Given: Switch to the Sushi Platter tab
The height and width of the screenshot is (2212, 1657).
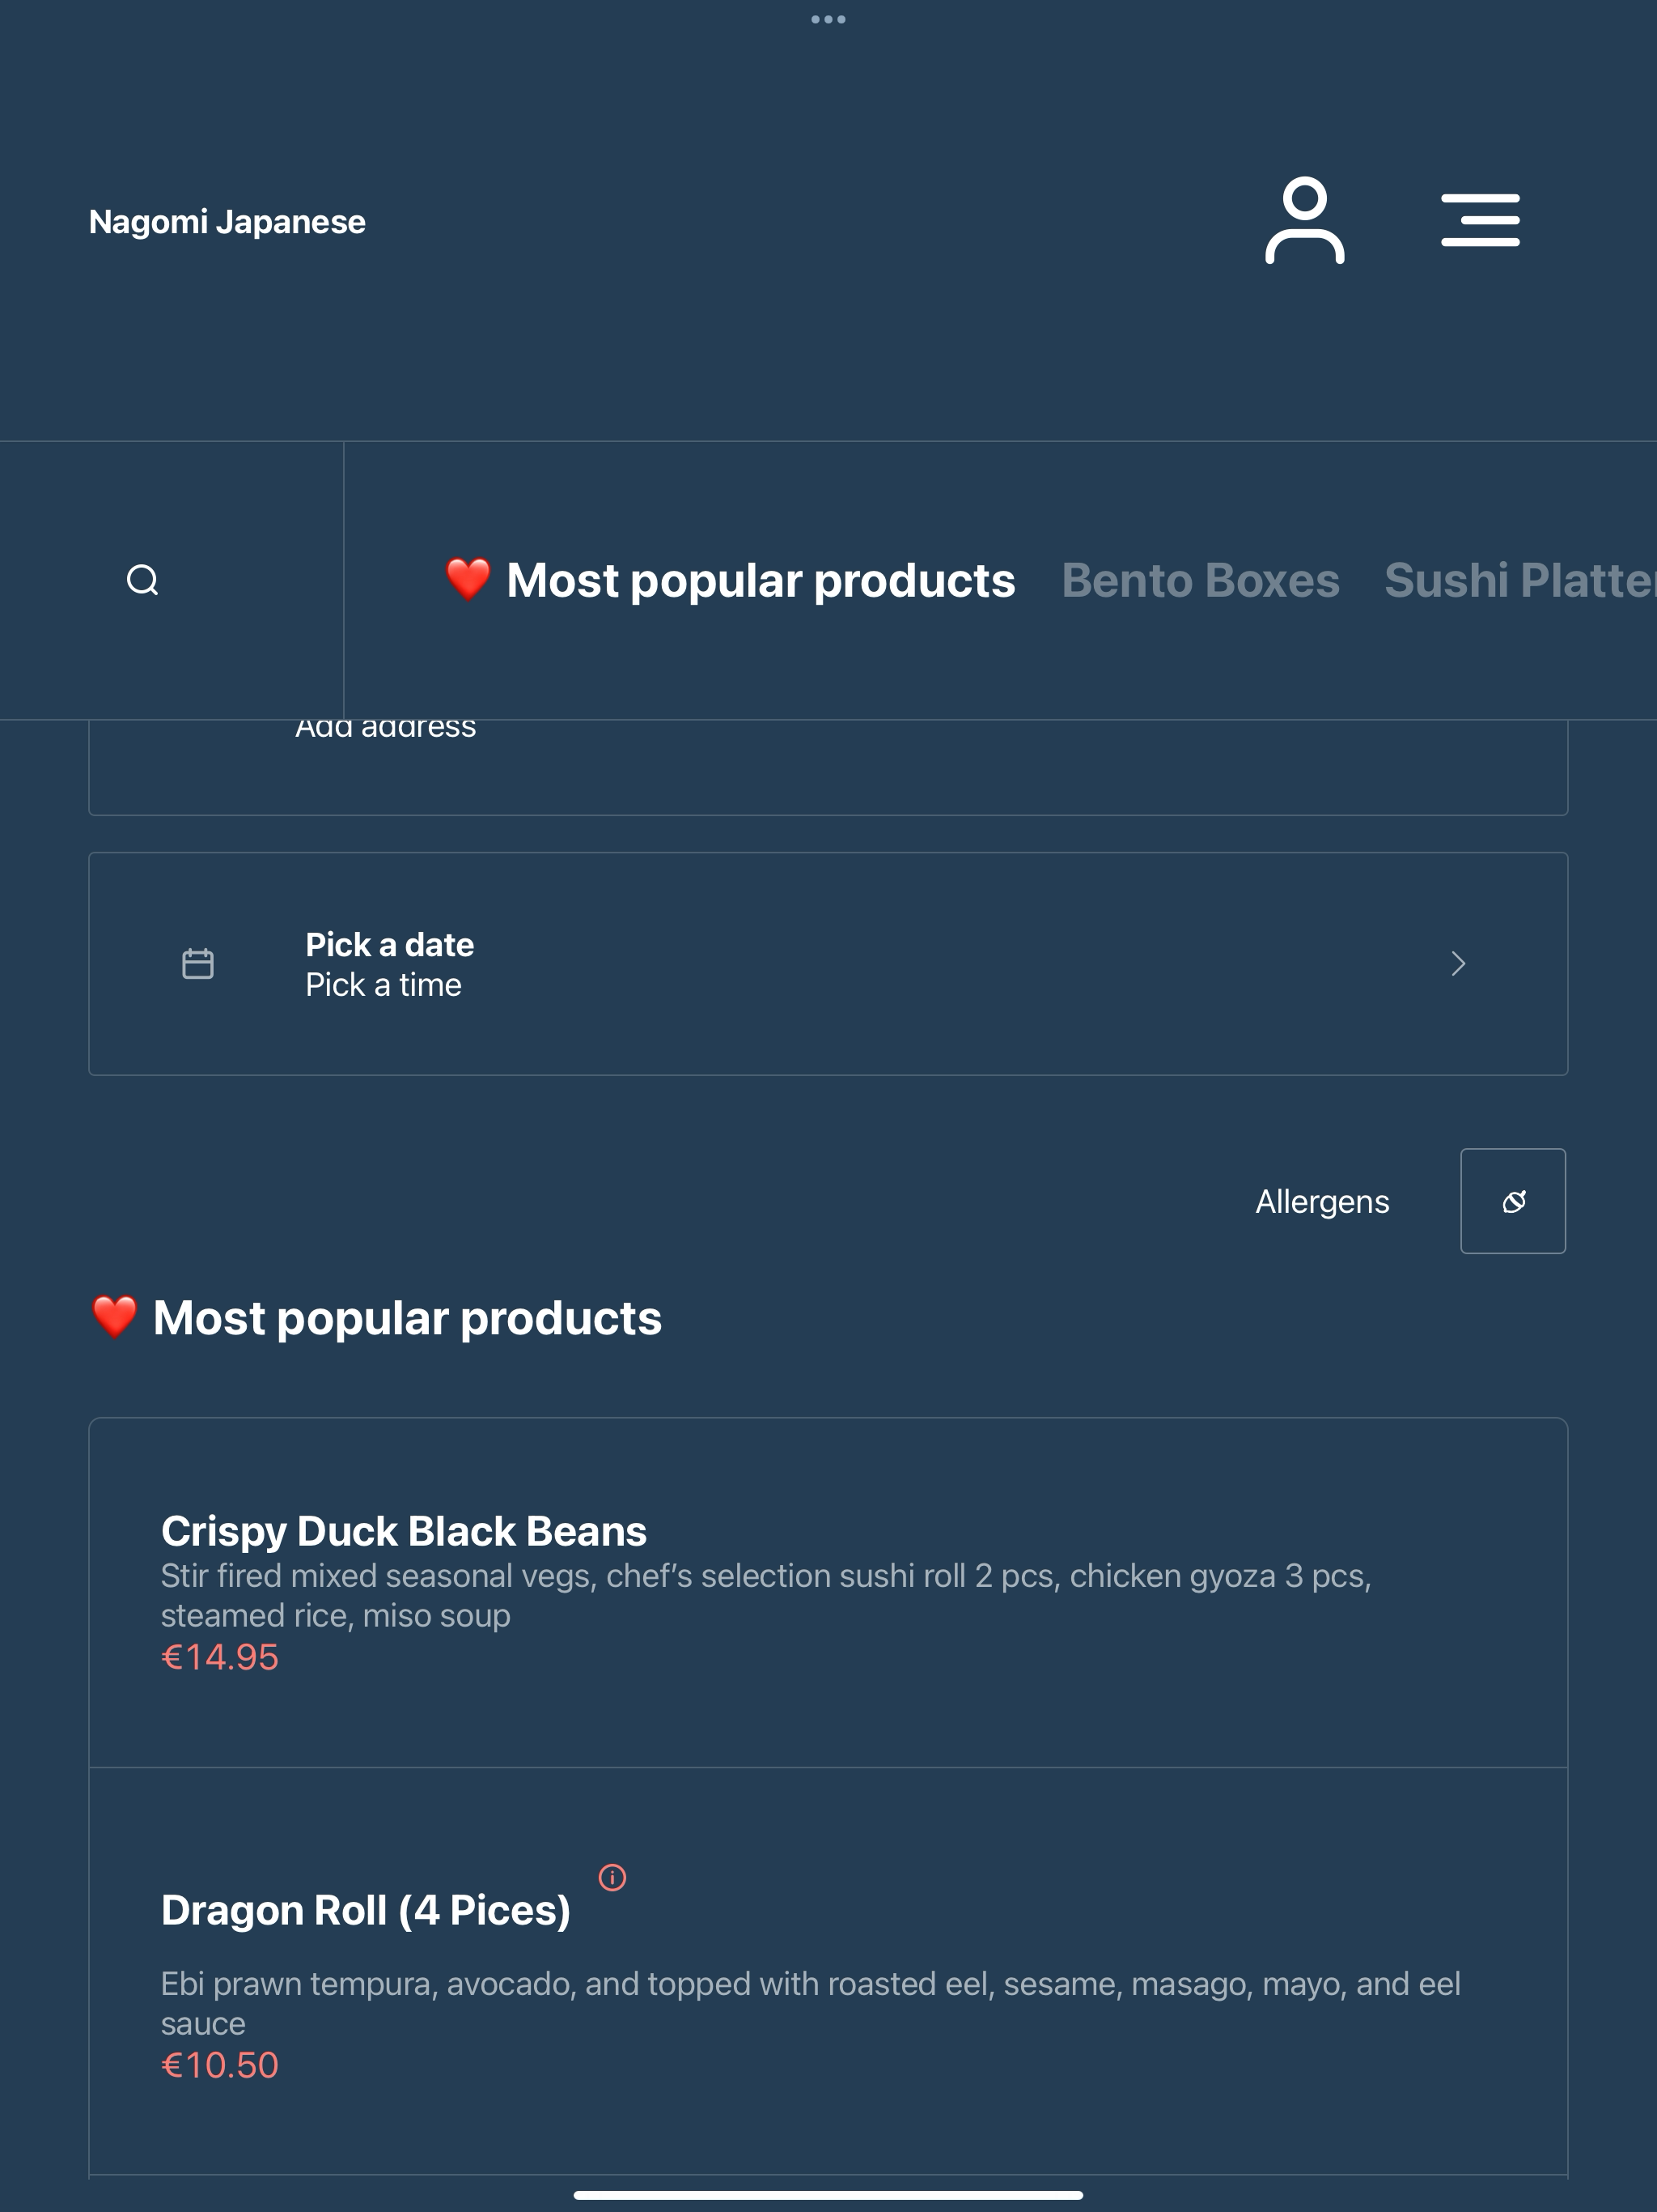Looking at the screenshot, I should (1520, 581).
